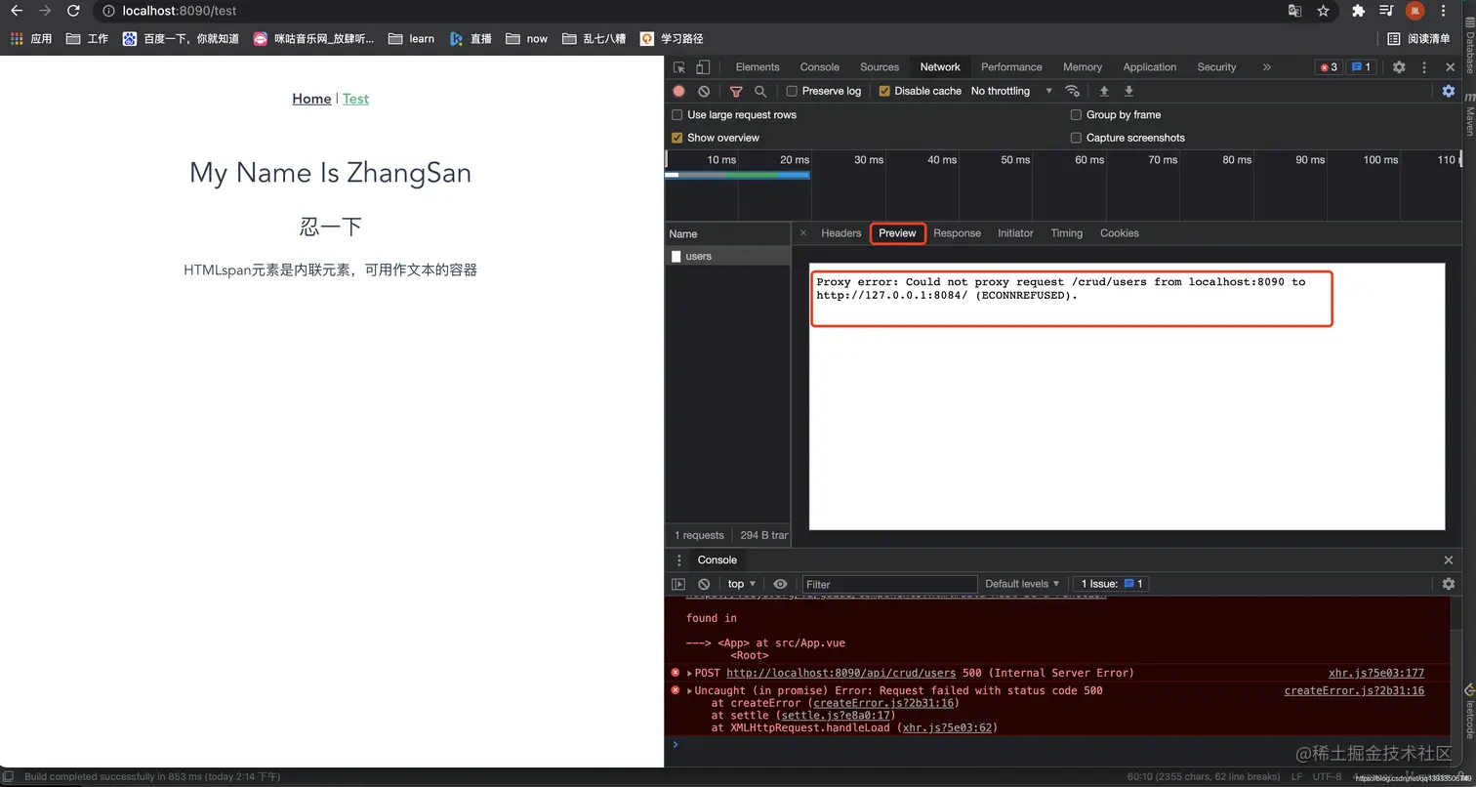Clear the network log
Viewport: 1476px width, 787px height.
point(704,91)
